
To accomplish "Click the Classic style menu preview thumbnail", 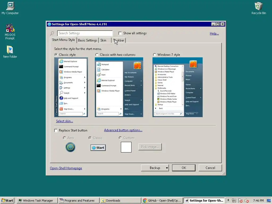I will (71, 87).
